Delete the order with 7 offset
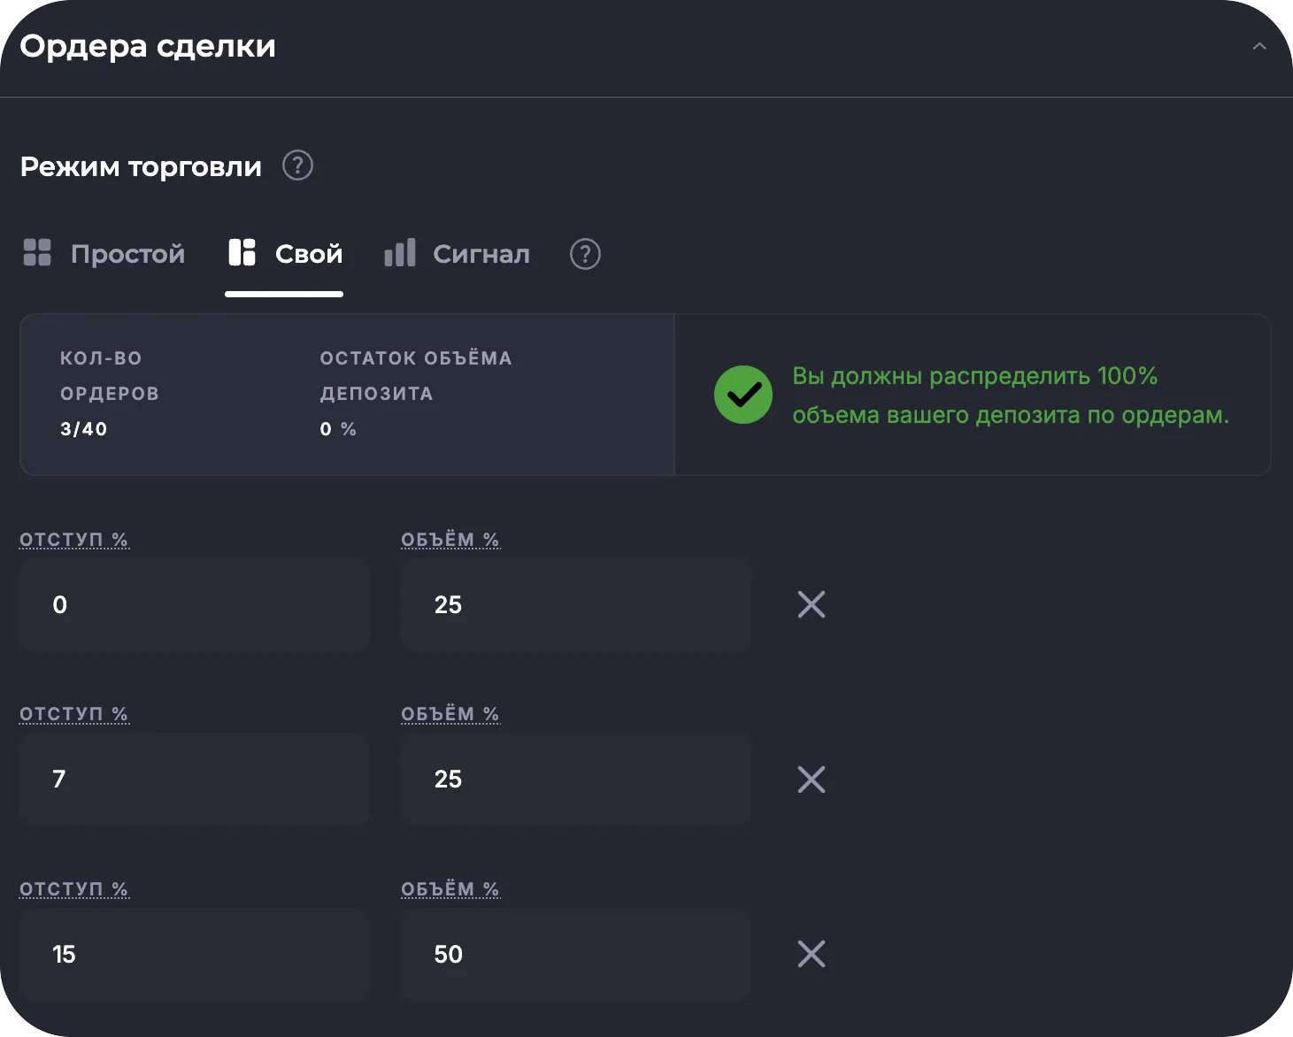The width and height of the screenshot is (1293, 1037). pos(811,780)
